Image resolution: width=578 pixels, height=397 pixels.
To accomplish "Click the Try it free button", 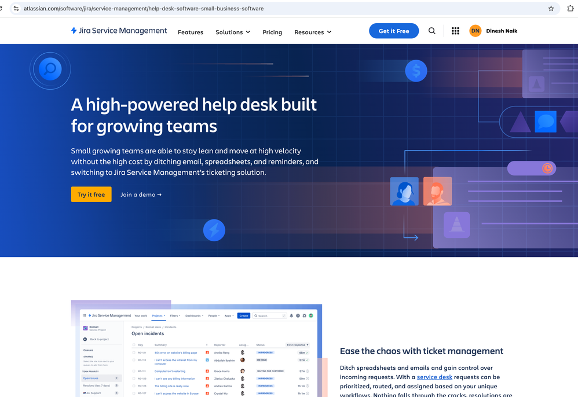I will point(91,194).
